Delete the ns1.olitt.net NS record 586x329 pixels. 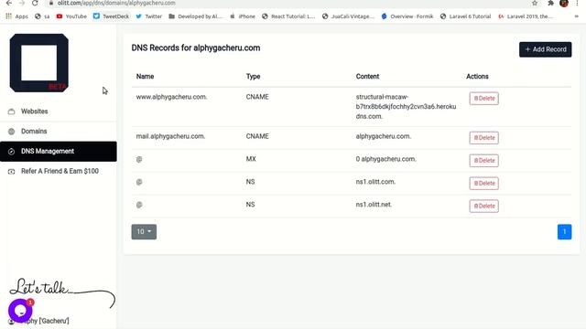click(484, 206)
